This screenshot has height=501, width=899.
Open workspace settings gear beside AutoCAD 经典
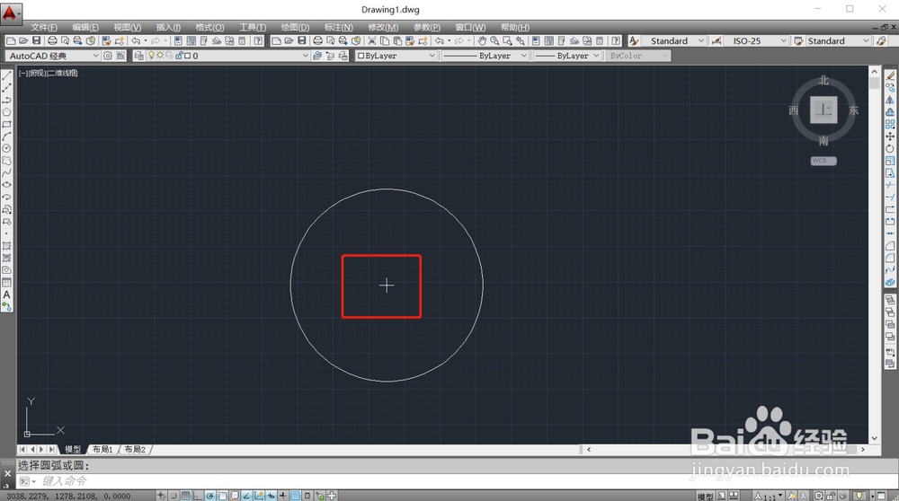click(x=107, y=56)
